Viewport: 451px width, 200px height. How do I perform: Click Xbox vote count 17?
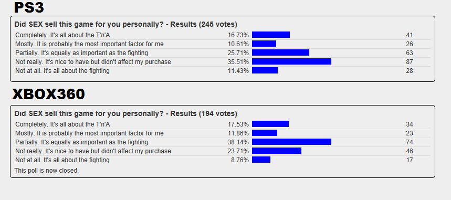tap(410, 160)
